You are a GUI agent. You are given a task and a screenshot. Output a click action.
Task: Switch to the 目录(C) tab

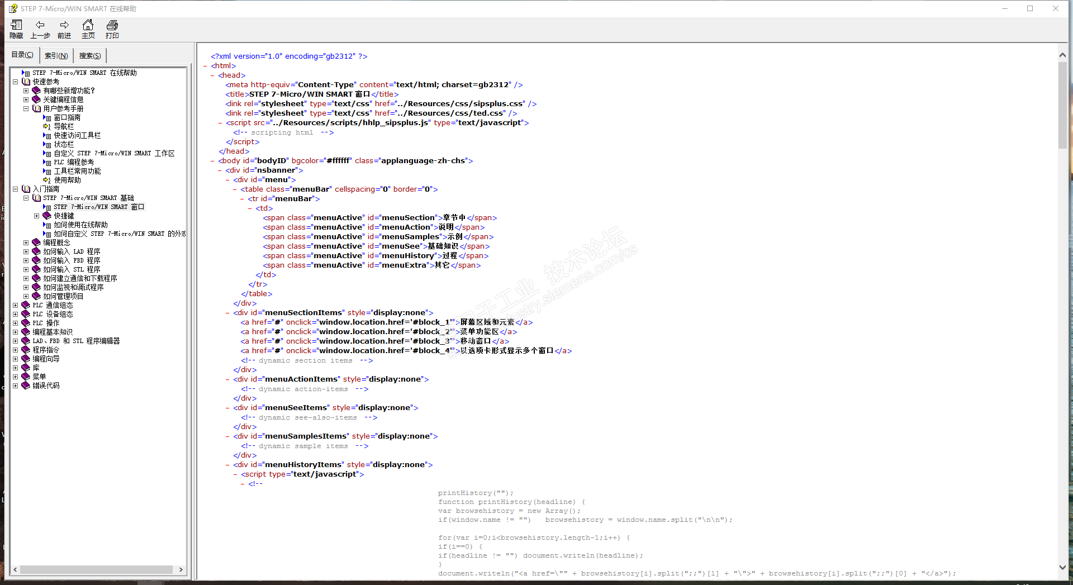tap(22, 55)
